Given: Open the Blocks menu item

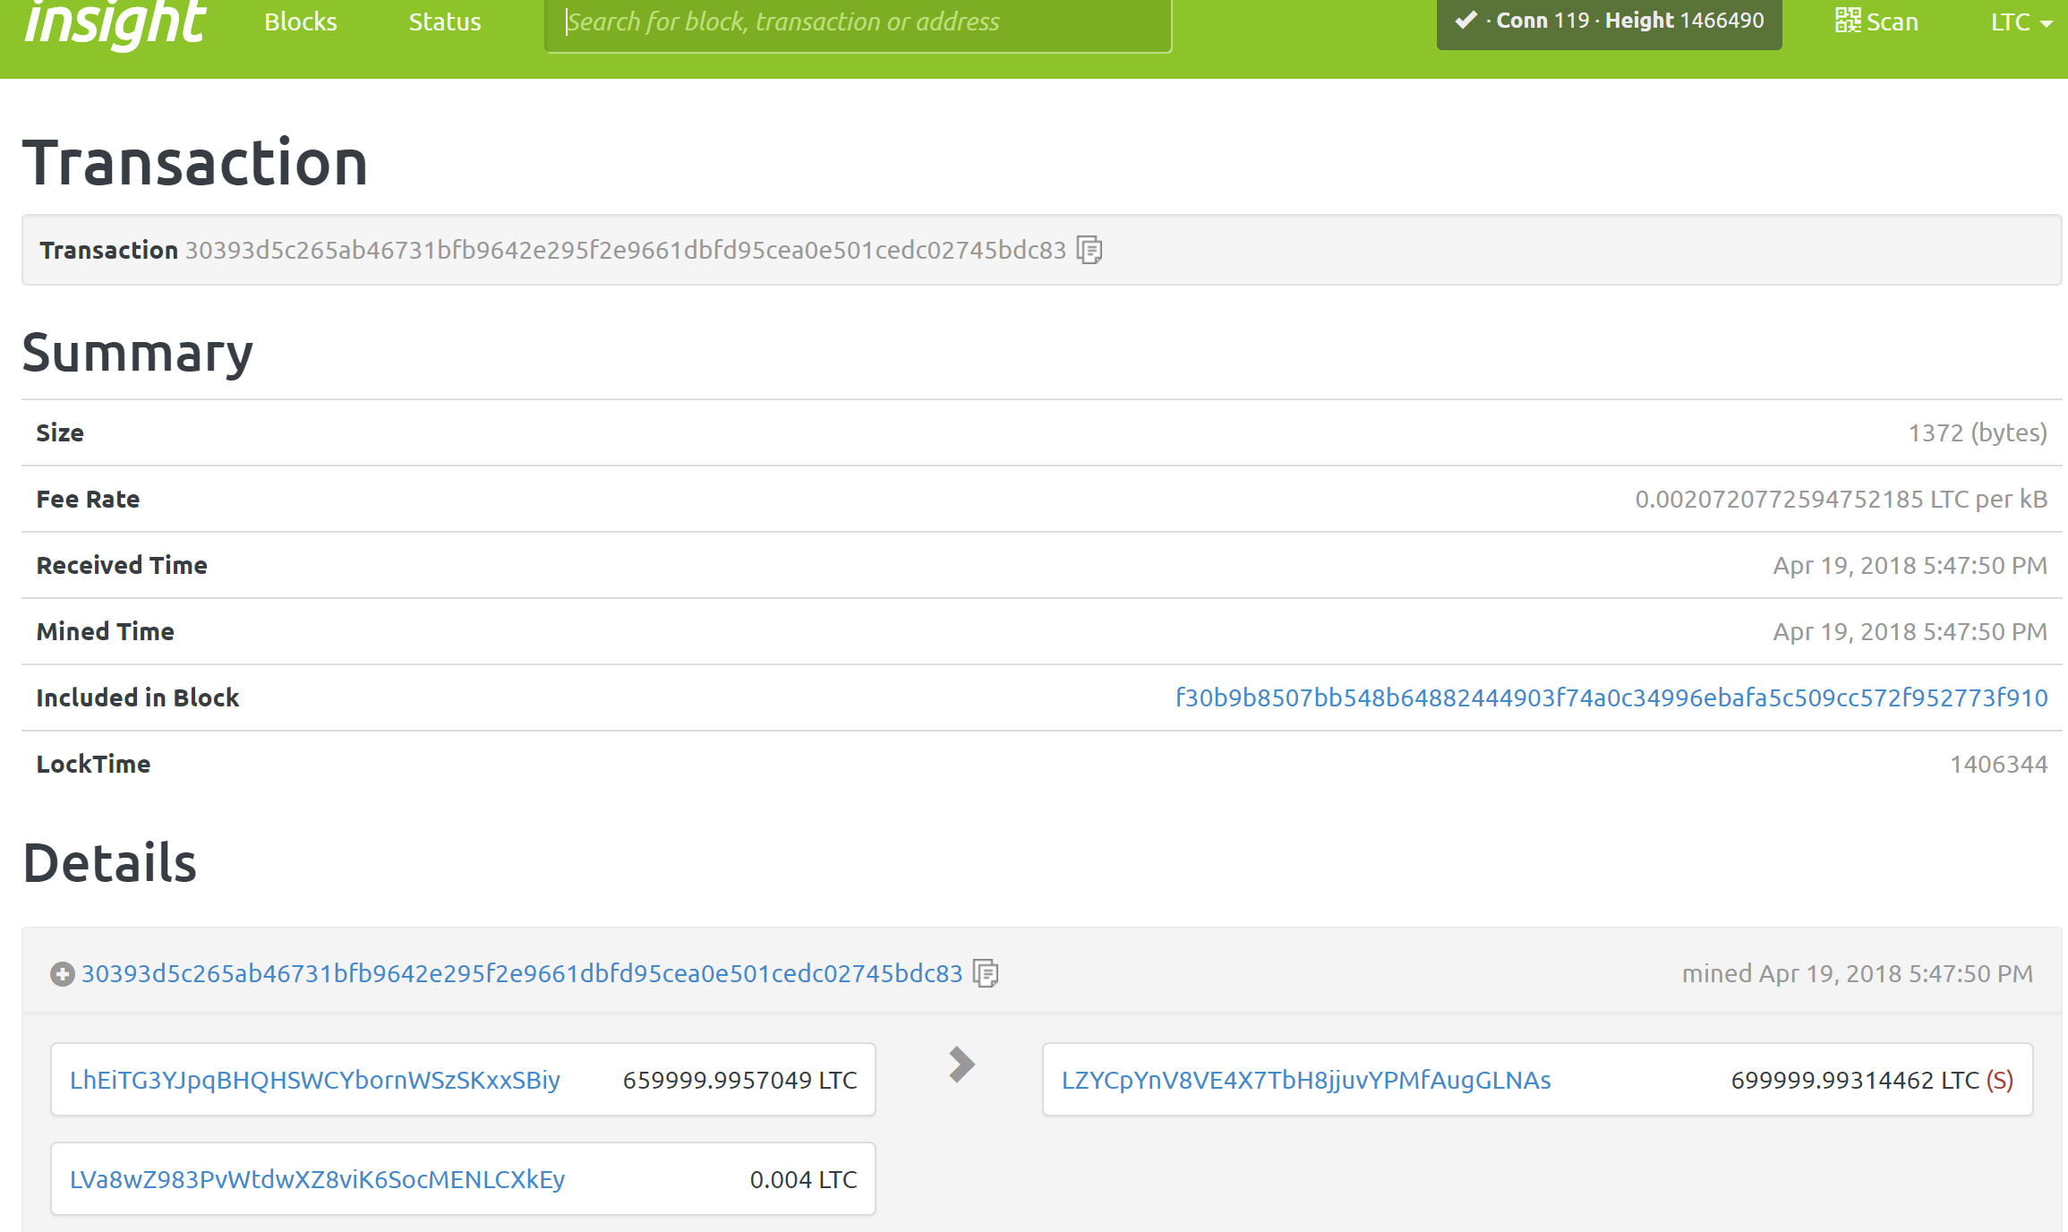Looking at the screenshot, I should (x=301, y=22).
